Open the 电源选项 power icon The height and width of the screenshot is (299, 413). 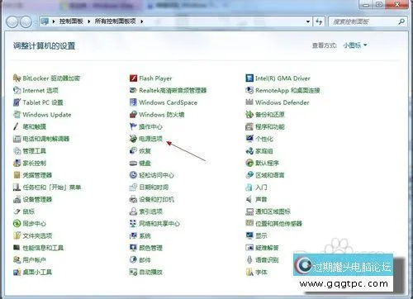point(133,139)
